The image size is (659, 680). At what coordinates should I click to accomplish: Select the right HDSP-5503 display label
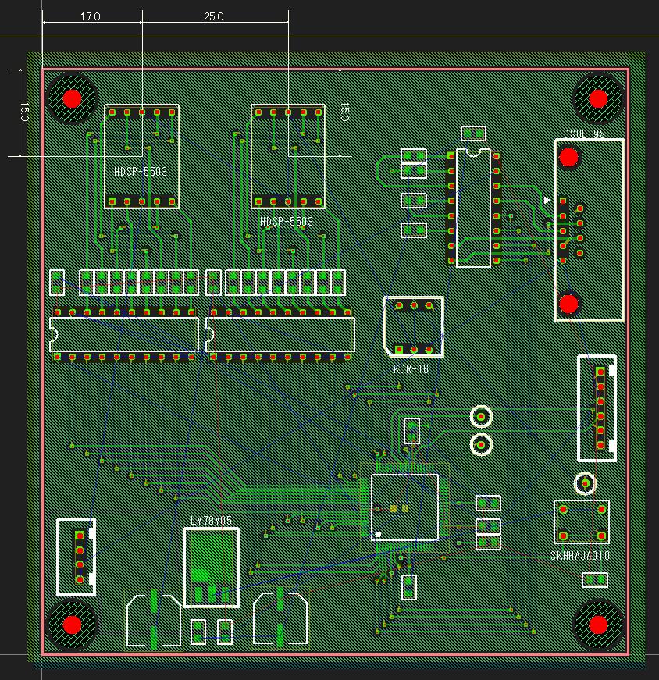(287, 222)
